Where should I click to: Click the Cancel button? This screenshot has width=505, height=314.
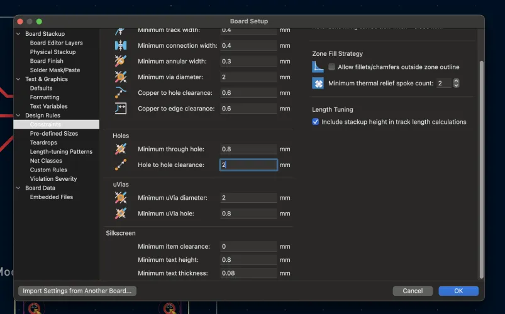pos(413,291)
